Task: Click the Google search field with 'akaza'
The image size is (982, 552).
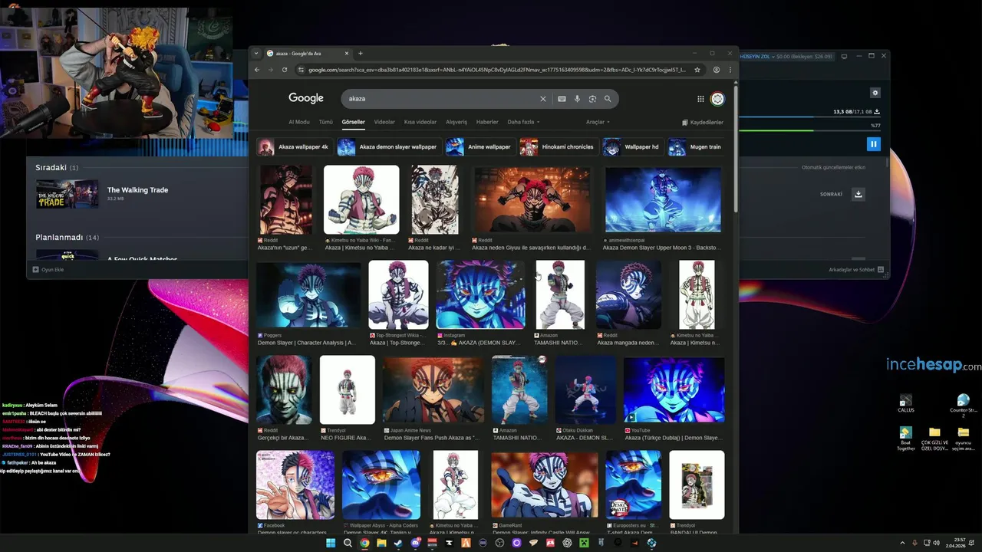Action: pos(442,99)
